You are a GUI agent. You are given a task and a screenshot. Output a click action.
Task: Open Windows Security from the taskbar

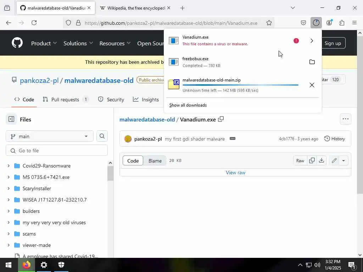pos(61,265)
